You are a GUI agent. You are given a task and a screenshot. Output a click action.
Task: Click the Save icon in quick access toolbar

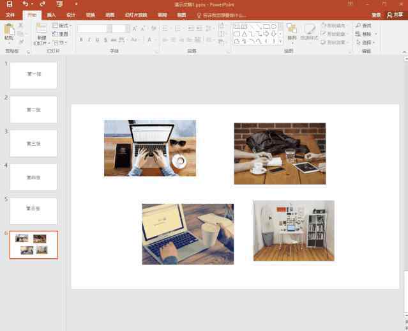point(9,4)
